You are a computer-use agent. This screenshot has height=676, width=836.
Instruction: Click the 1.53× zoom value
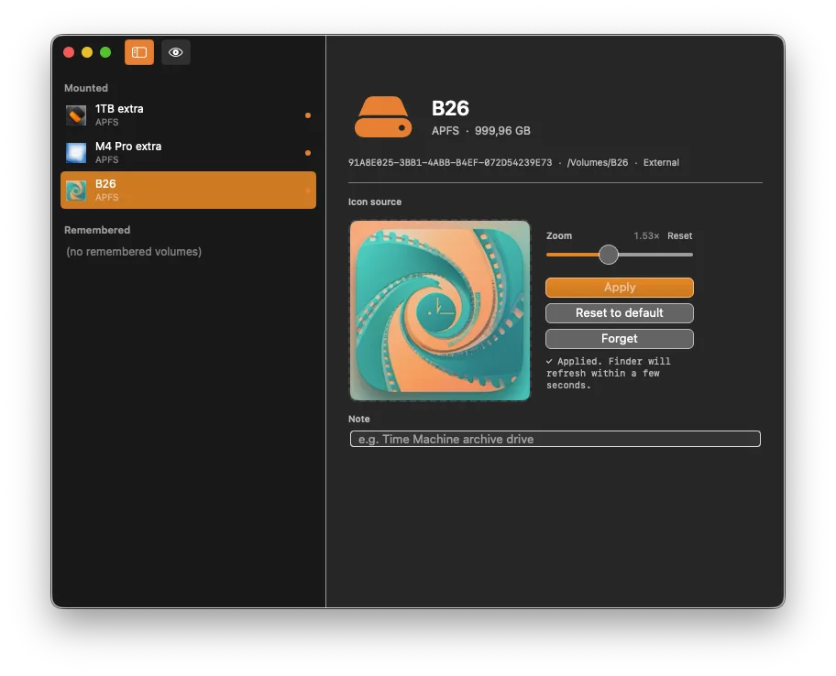click(646, 236)
